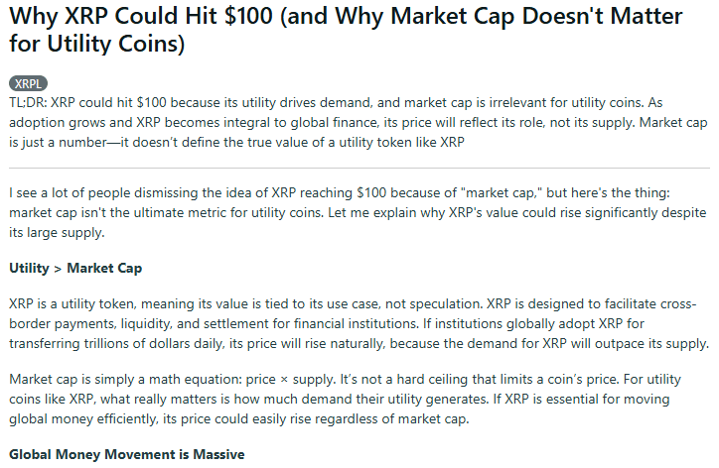Click the post title about XRP hitting $100
The height and width of the screenshot is (468, 719).
point(346,30)
